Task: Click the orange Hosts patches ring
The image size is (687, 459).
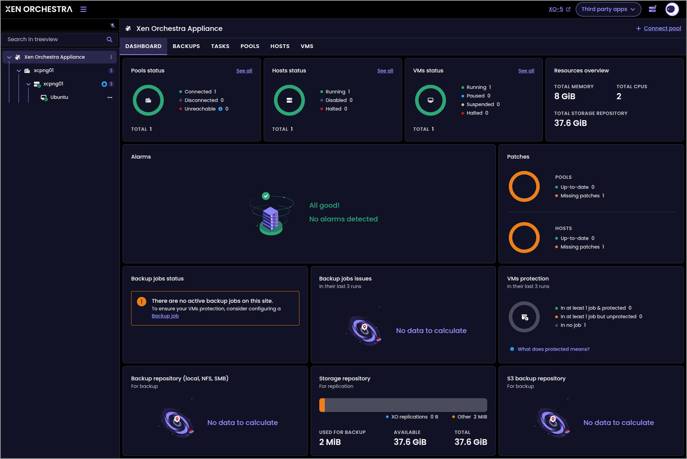Action: (x=524, y=238)
